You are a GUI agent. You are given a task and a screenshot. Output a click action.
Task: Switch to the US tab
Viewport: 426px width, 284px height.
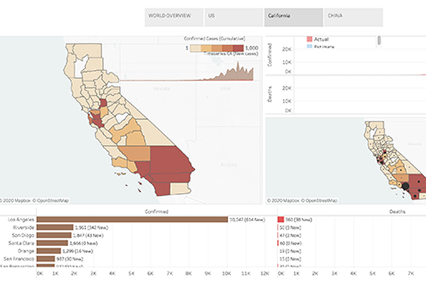[x=234, y=17]
